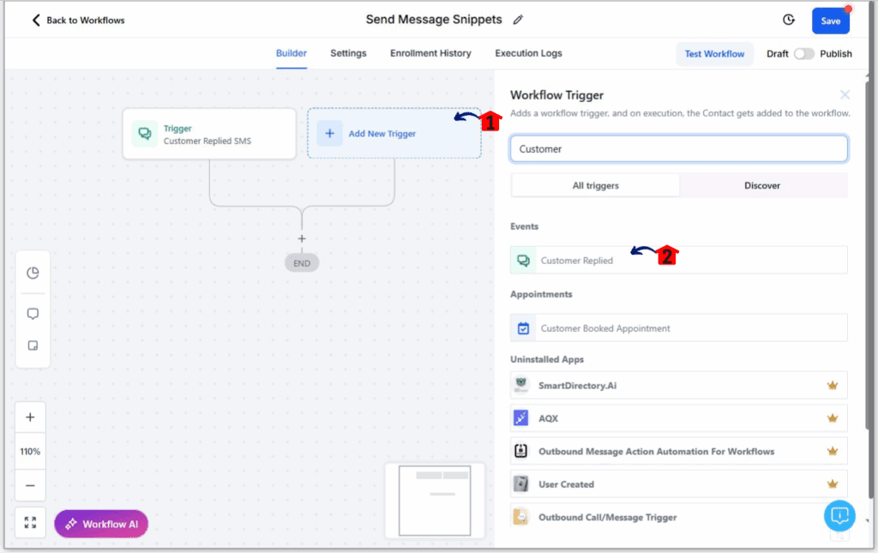This screenshot has width=878, height=553.
Task: Open the stats pie chart icon on left toolbar
Action: tap(33, 273)
